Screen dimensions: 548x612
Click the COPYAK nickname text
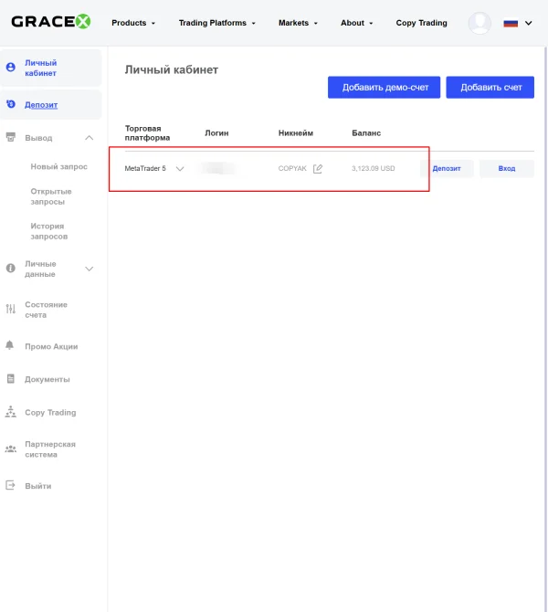point(292,169)
